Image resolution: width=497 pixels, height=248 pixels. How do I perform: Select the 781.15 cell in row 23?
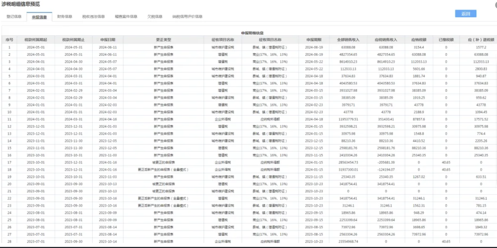click(x=481, y=206)
